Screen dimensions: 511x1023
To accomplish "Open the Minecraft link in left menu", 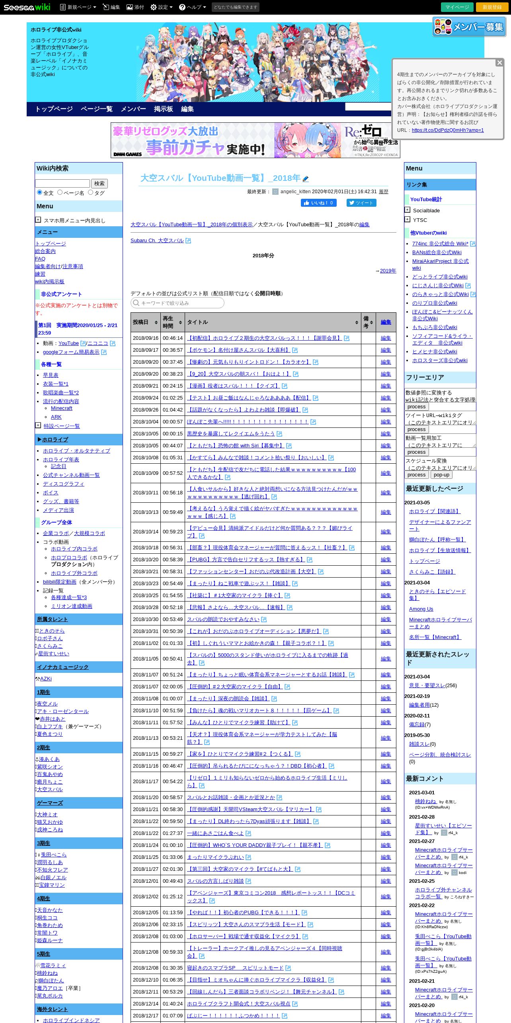I will [62, 408].
